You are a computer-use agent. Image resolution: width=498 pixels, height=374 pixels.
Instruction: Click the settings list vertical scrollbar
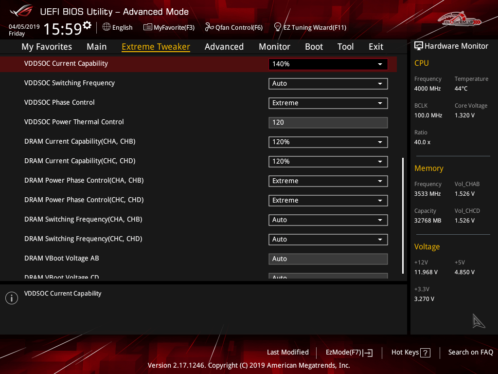pos(403,214)
